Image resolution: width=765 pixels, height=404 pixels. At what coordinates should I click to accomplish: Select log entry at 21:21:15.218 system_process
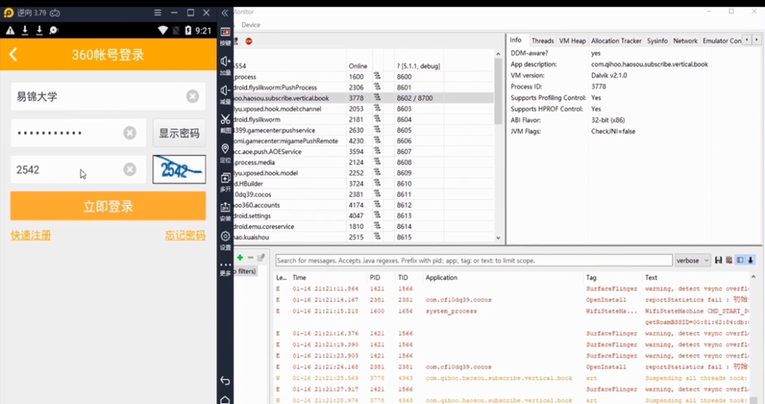512,311
